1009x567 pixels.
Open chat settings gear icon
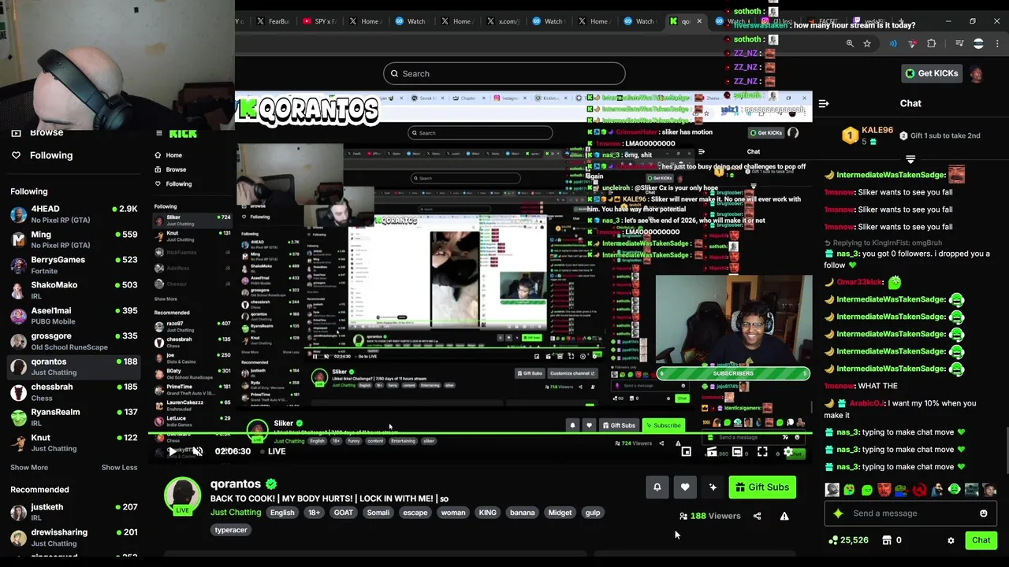tap(951, 540)
